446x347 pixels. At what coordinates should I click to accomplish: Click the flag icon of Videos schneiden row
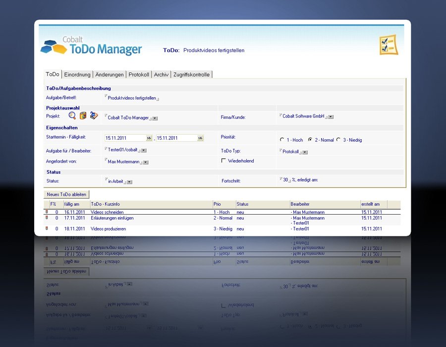[47, 212]
